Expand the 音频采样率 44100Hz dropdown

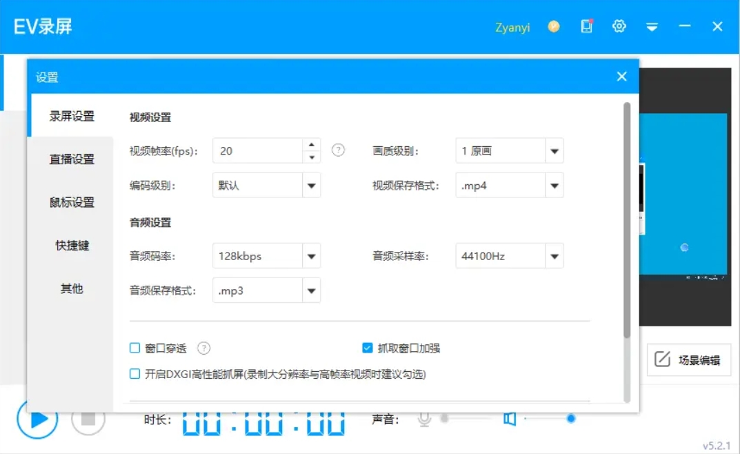point(509,256)
